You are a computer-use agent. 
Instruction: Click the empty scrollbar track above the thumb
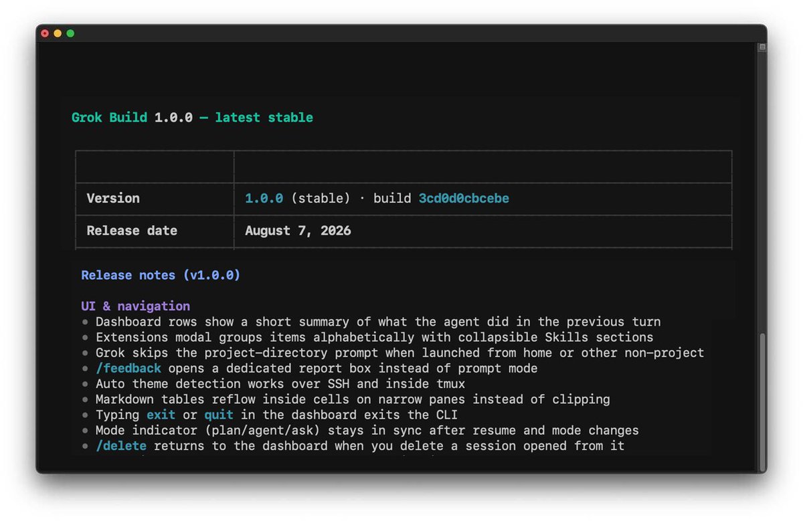pos(762,192)
